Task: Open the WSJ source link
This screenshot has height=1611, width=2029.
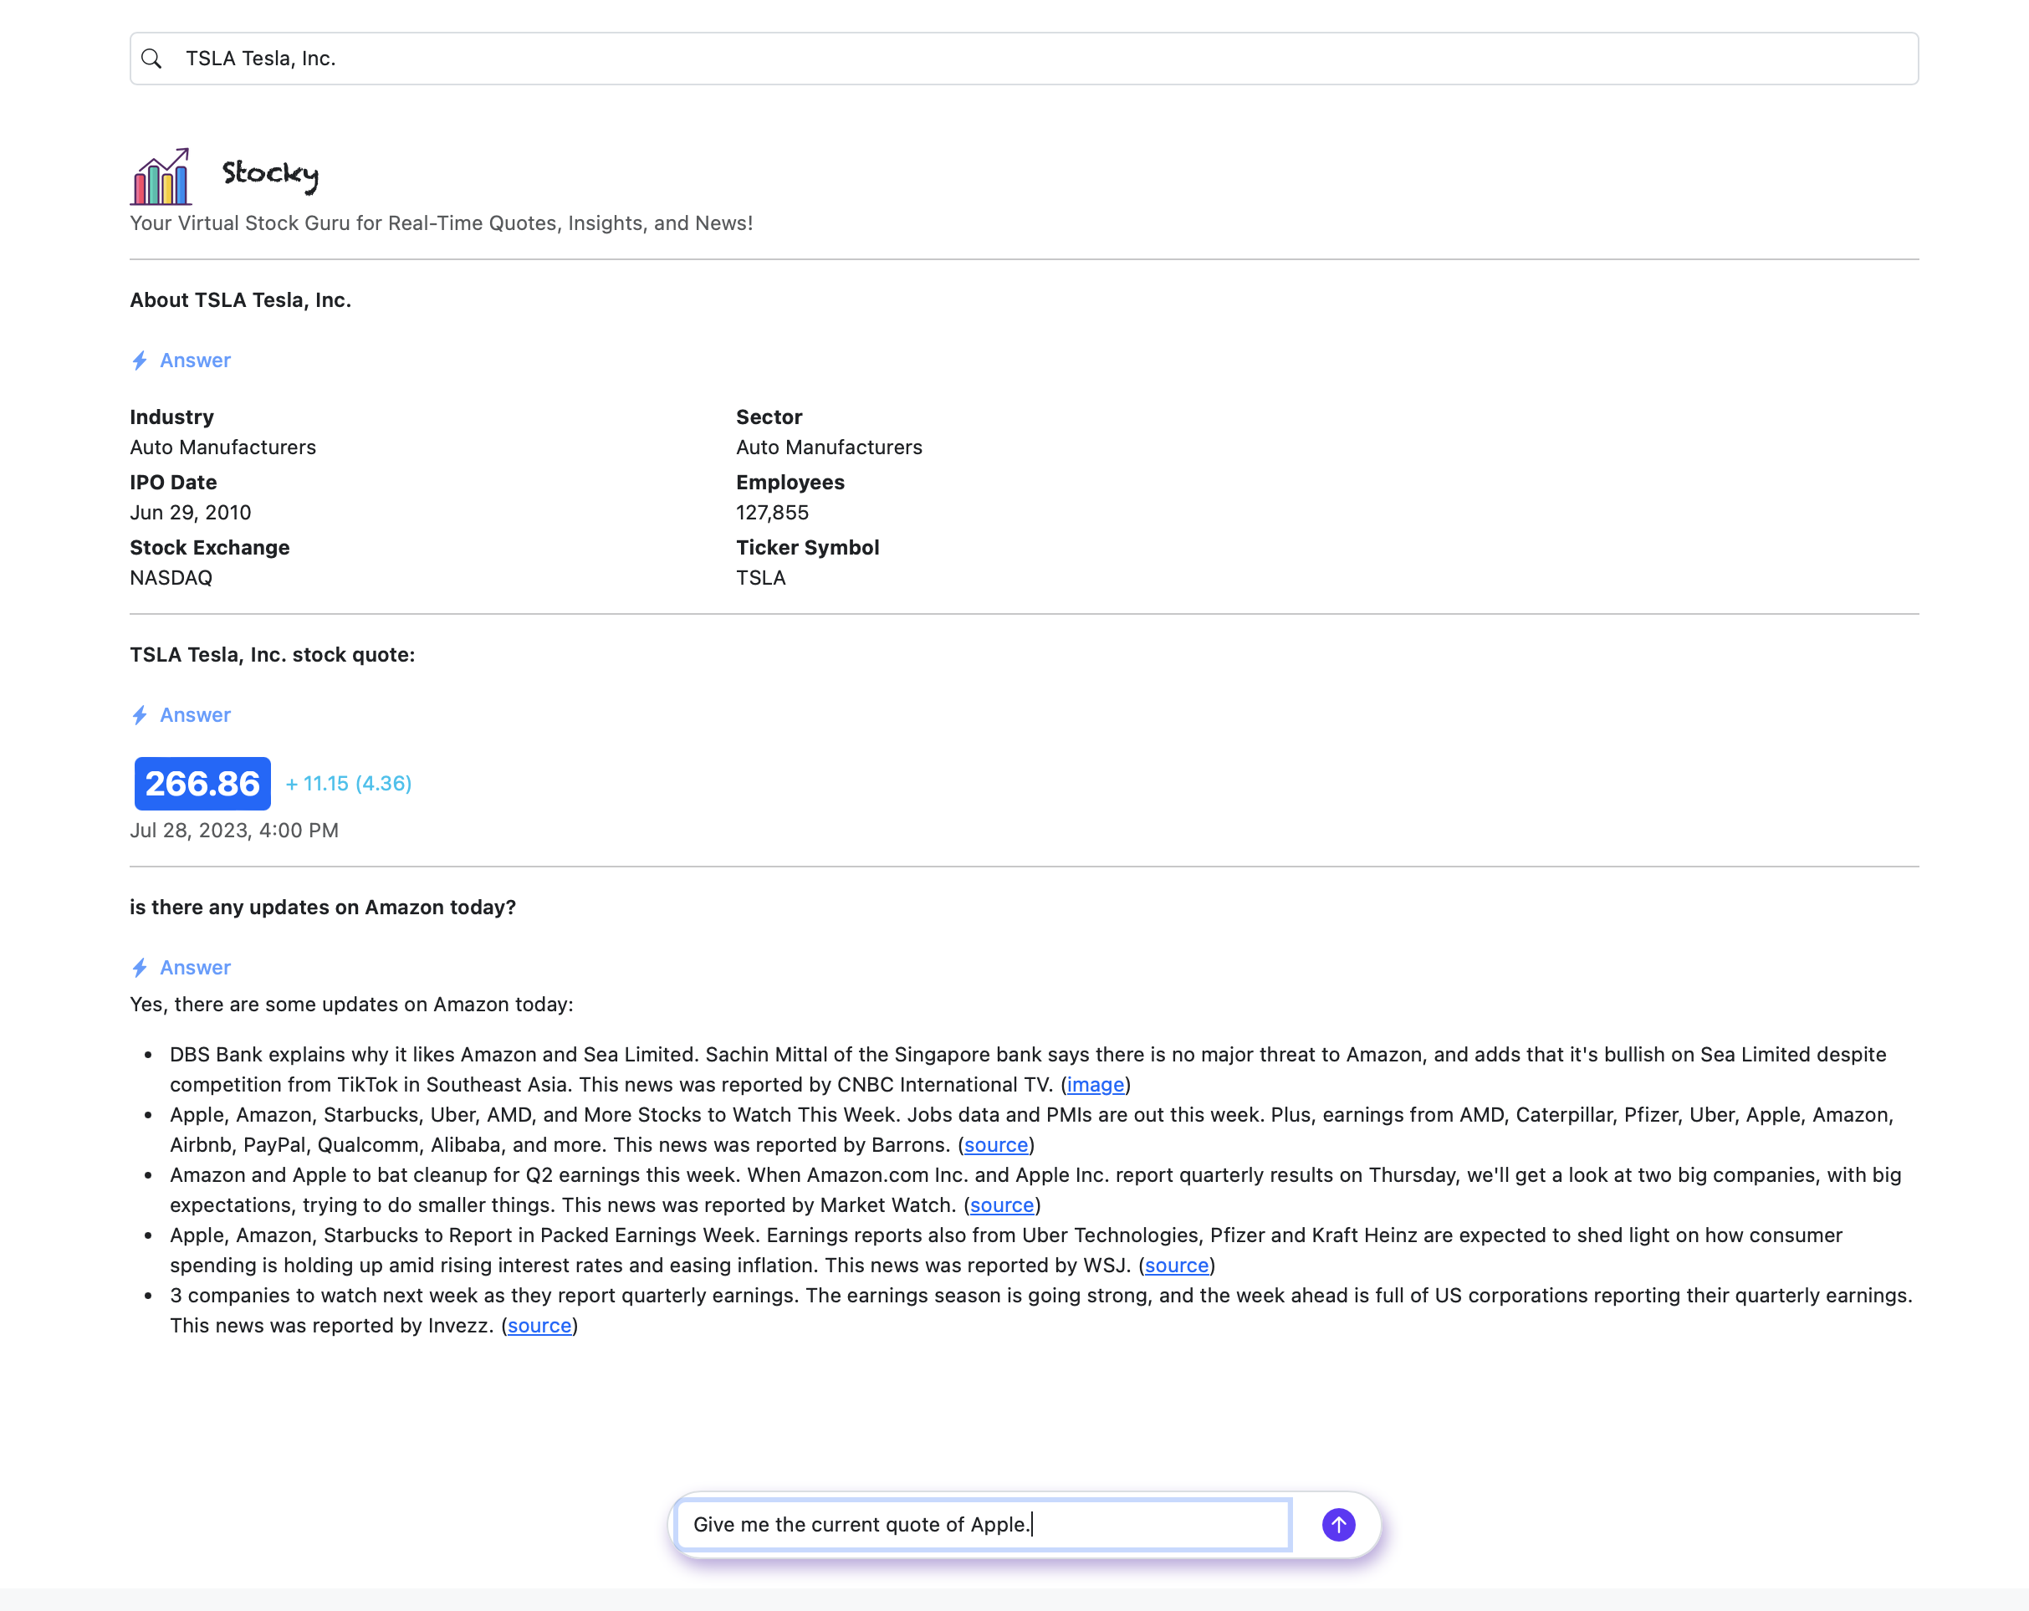Action: [x=1177, y=1265]
